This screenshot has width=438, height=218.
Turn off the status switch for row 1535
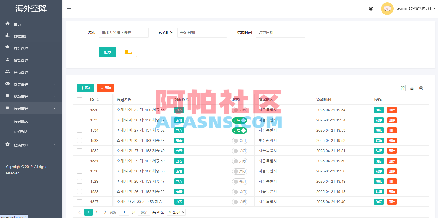(240, 120)
